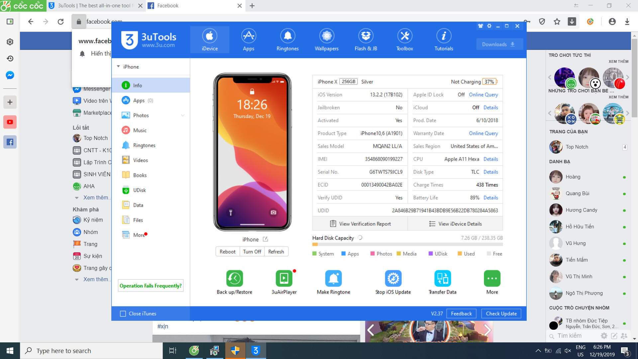Open the Windows Start menu
Viewport: 638px width, 359px height.
[x=10, y=351]
